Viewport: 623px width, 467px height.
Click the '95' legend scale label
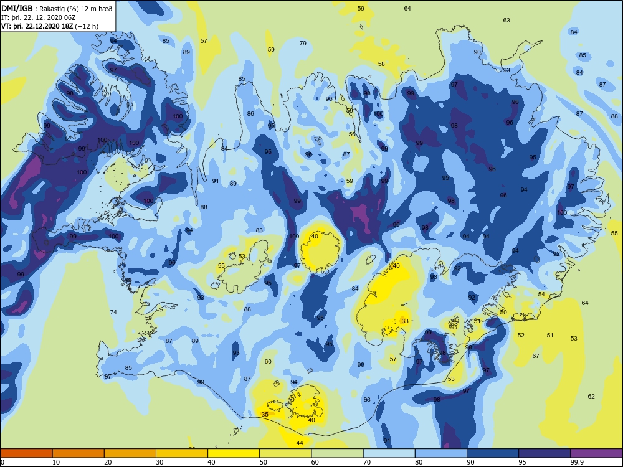[x=523, y=462]
